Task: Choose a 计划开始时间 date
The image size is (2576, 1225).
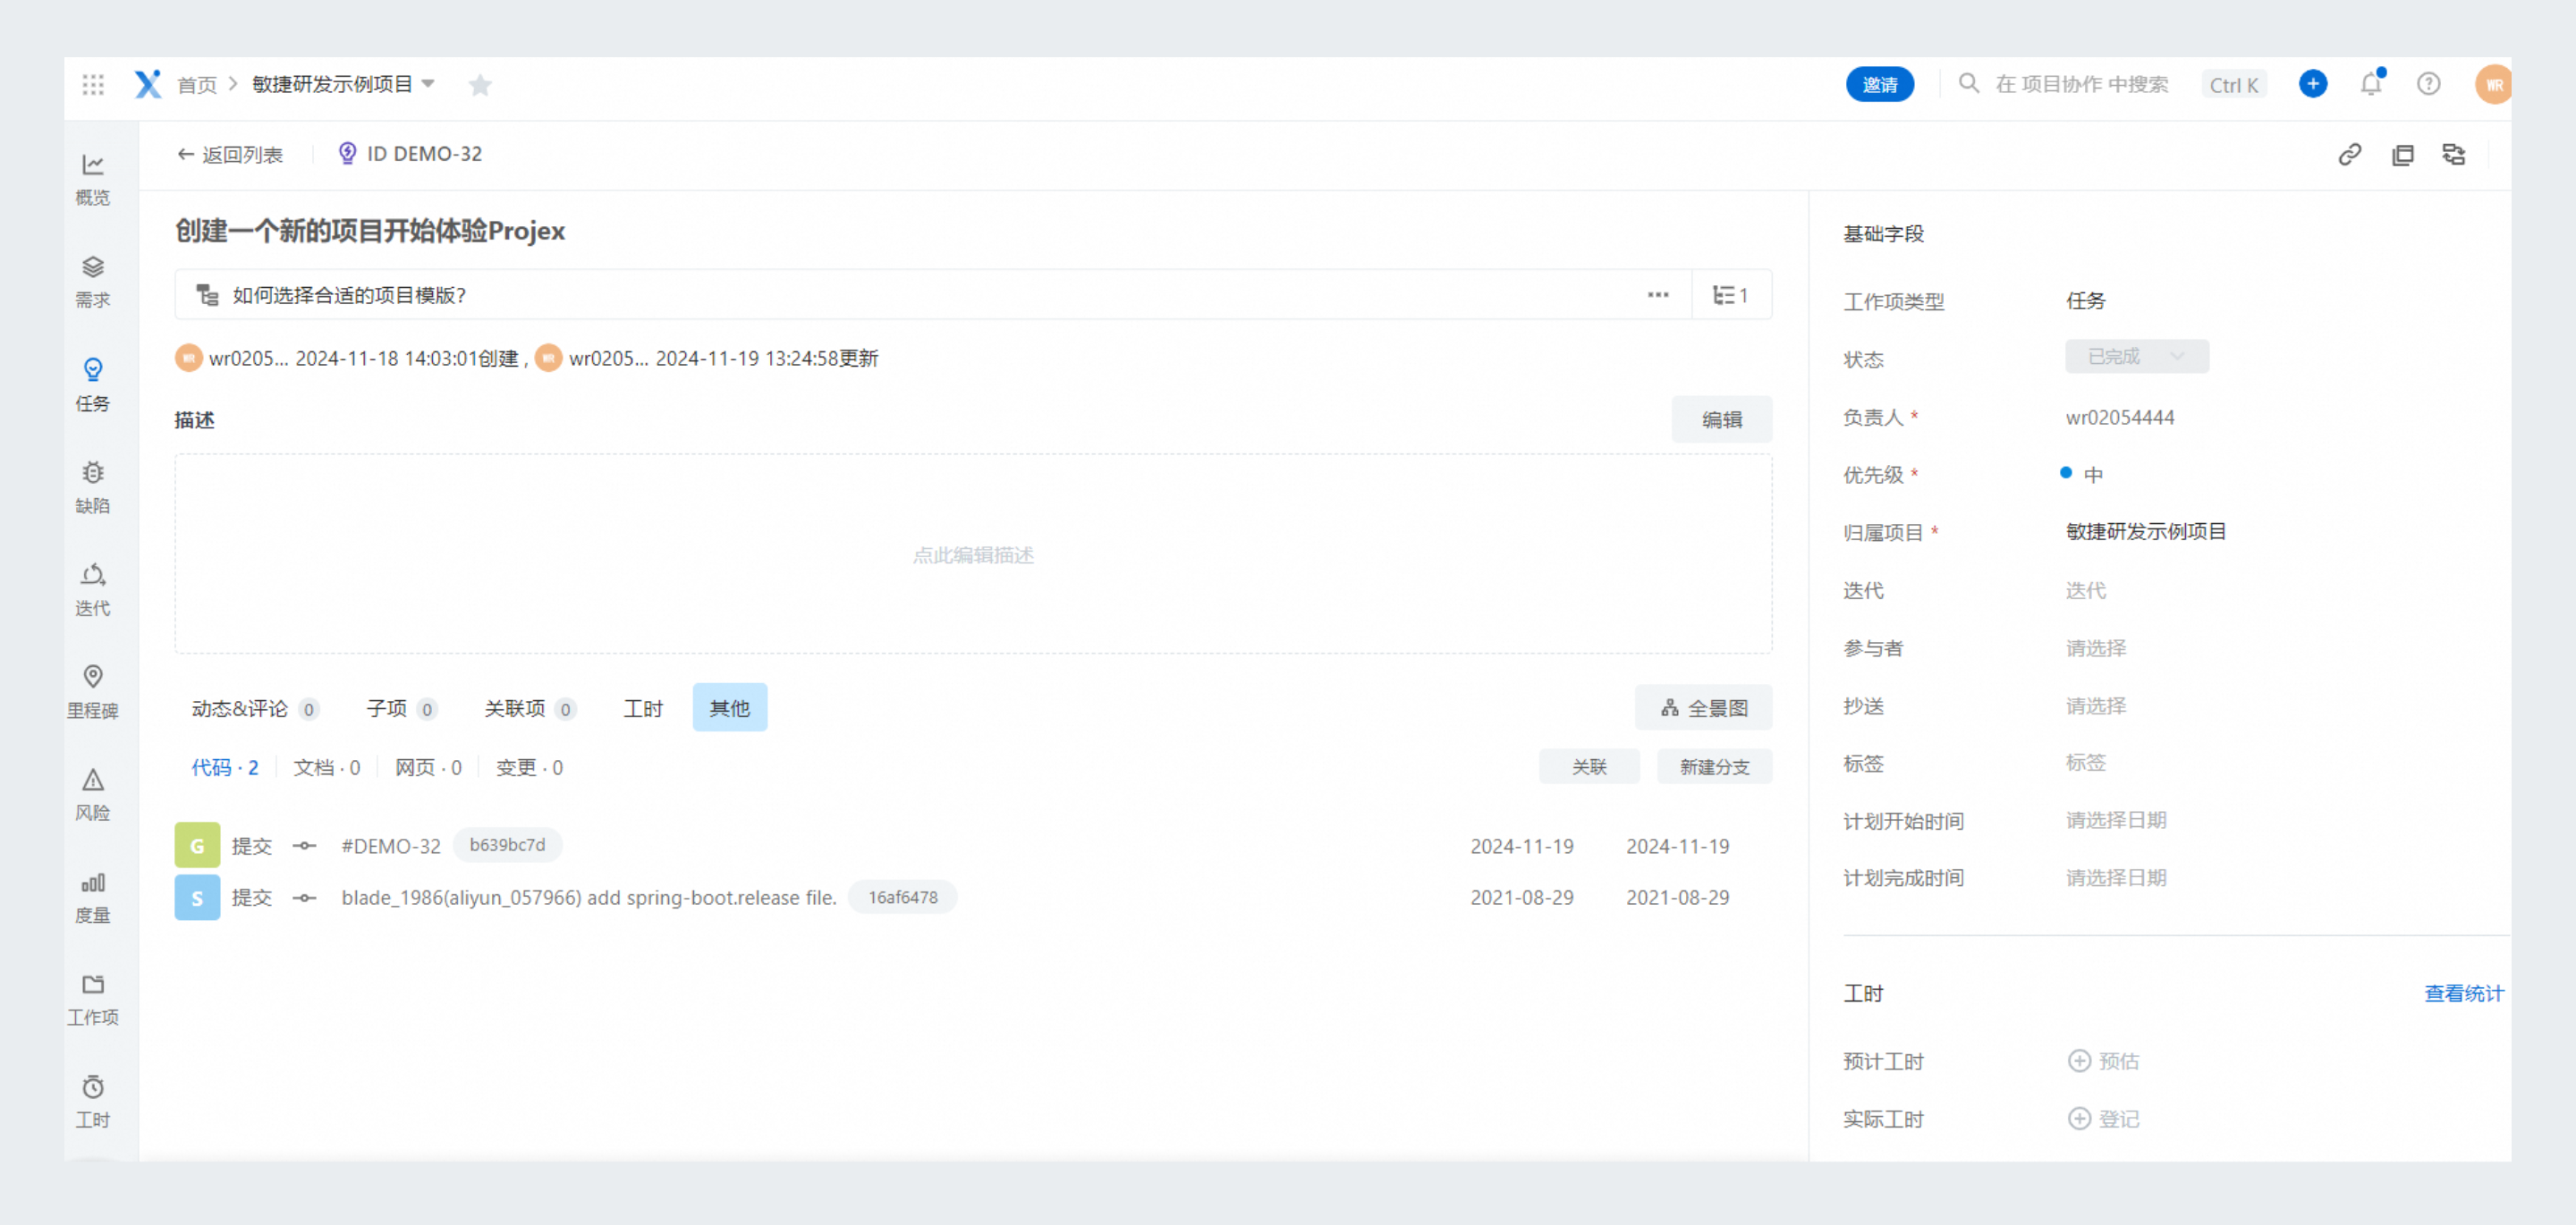Action: [2116, 820]
